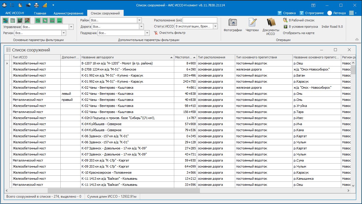Screen dimensions: 362x204
Task: Click the list icon in the quick access bar
Action: click(x=12, y=5)
